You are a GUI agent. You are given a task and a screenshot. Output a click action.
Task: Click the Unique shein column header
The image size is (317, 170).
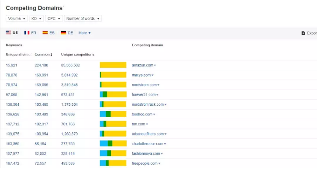point(18,55)
